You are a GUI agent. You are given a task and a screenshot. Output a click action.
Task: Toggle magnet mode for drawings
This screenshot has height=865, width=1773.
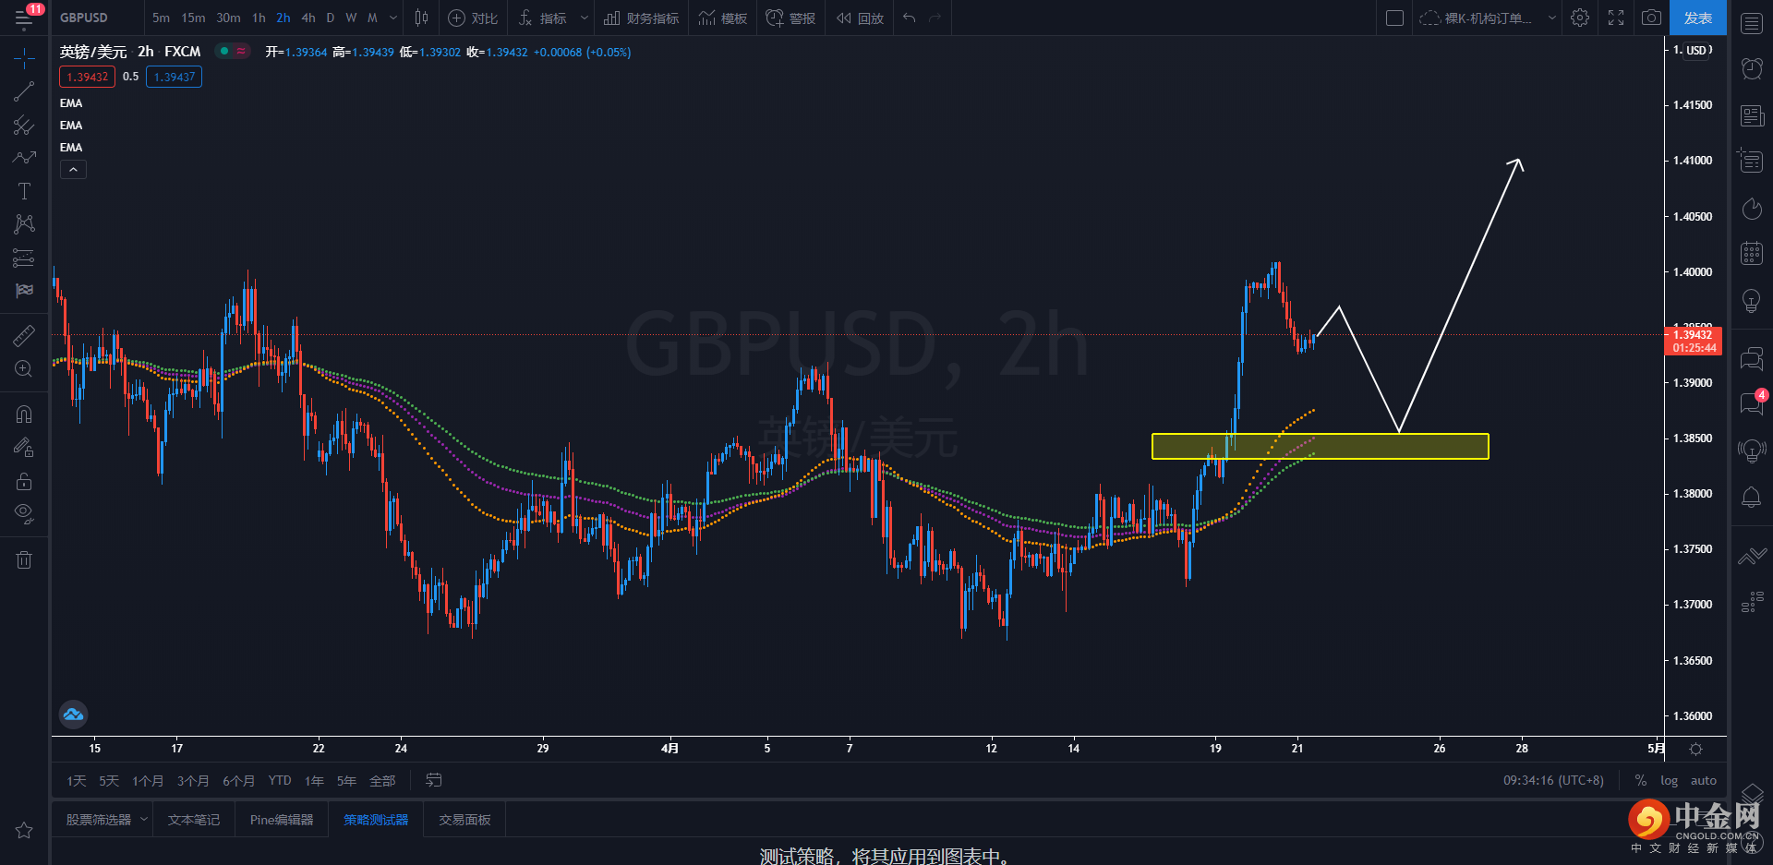point(24,414)
